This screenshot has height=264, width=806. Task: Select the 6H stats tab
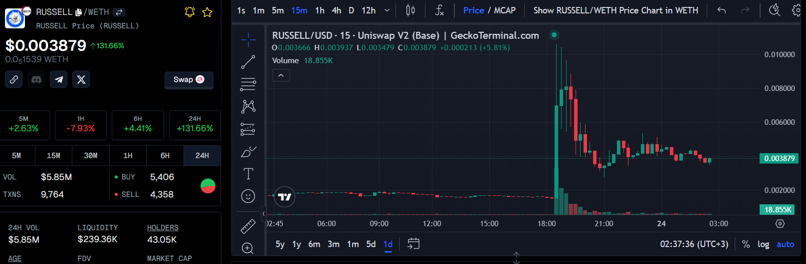click(165, 156)
